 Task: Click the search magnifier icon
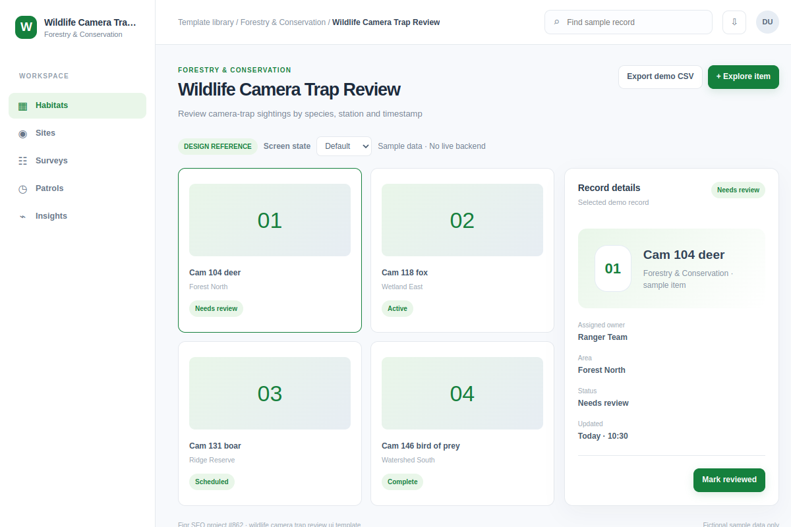(557, 22)
